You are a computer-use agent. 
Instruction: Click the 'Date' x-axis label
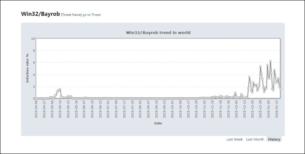coord(158,123)
